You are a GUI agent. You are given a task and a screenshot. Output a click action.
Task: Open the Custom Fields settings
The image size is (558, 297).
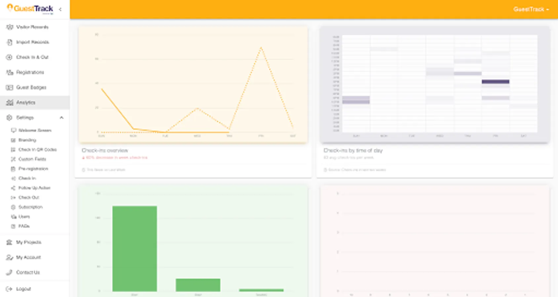[x=32, y=159]
